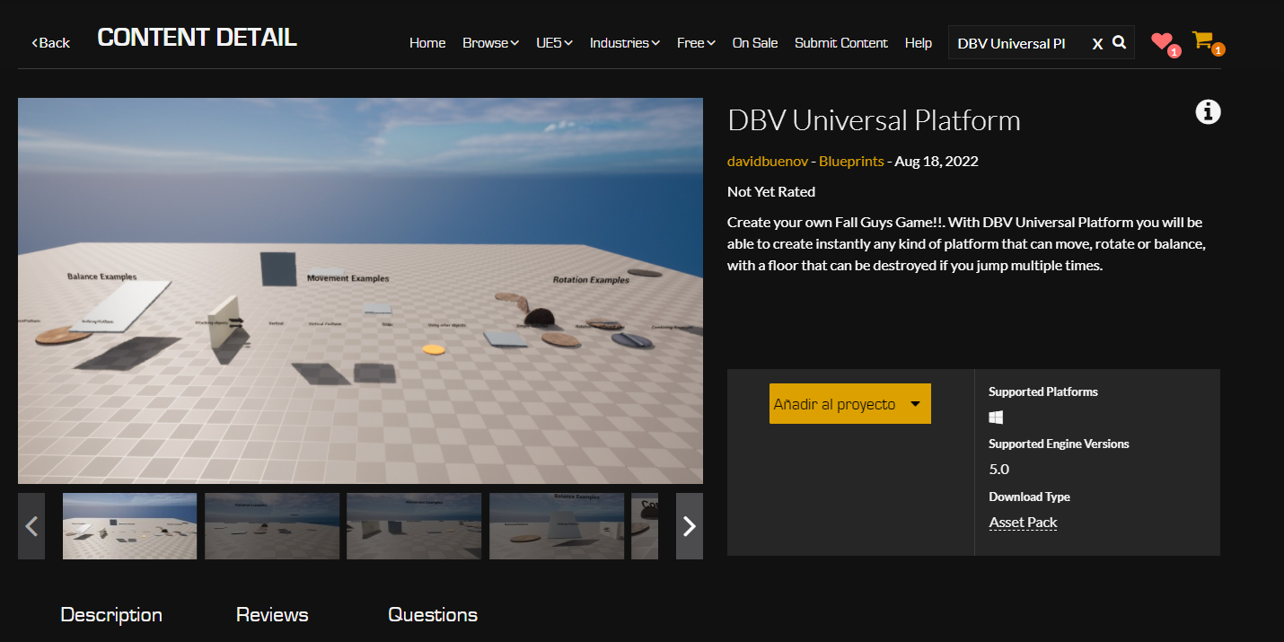Open the On Sale menu item
The image size is (1284, 642).
[x=755, y=43]
